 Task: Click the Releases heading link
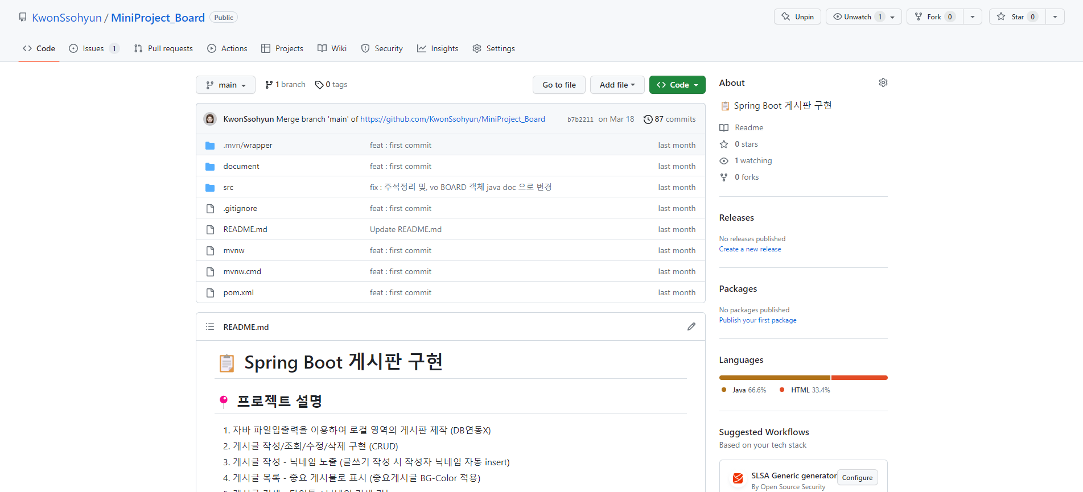click(x=736, y=218)
